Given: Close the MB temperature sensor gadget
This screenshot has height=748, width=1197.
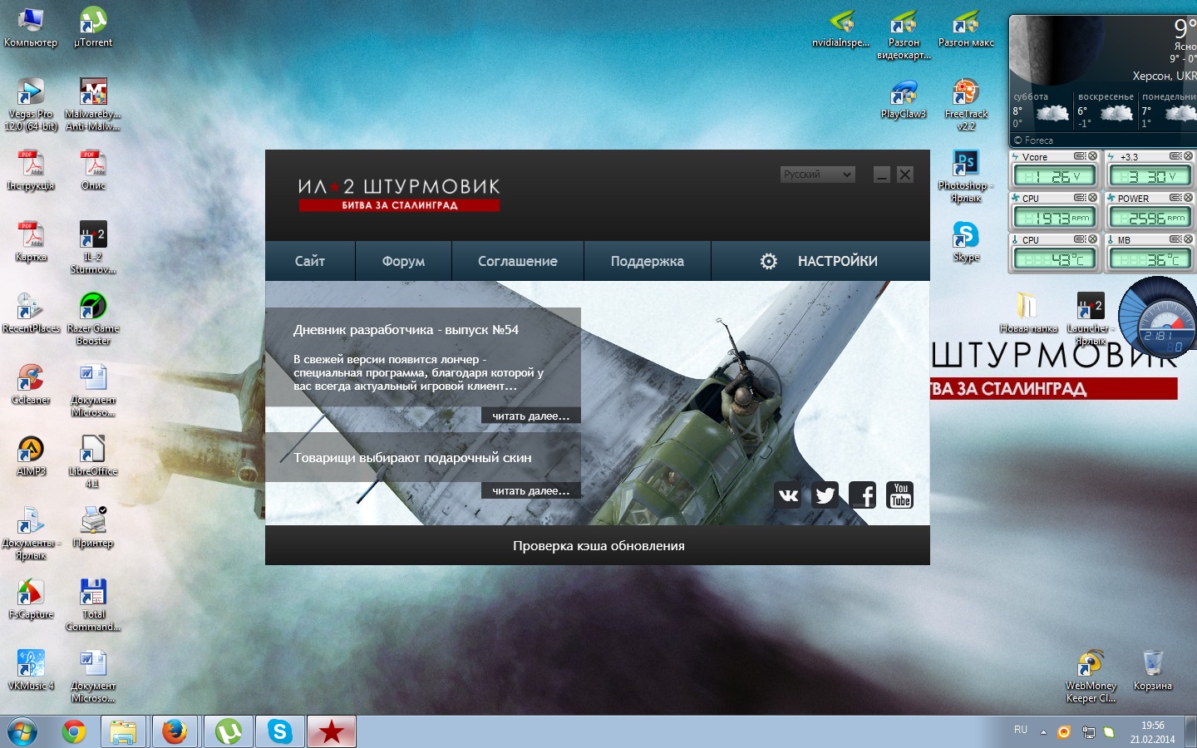Looking at the screenshot, I should (1189, 239).
